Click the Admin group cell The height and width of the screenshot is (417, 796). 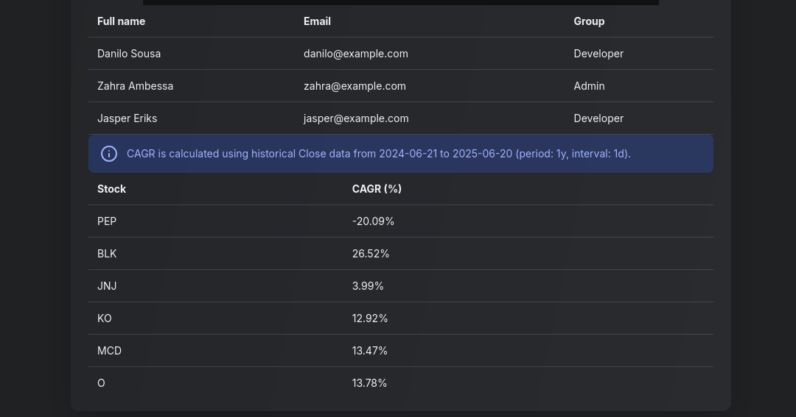click(589, 86)
